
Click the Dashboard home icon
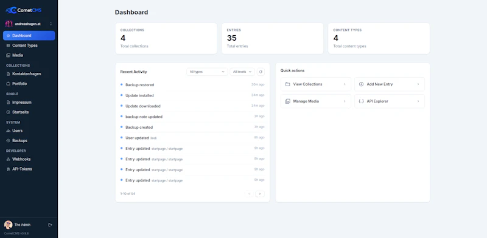(8, 36)
